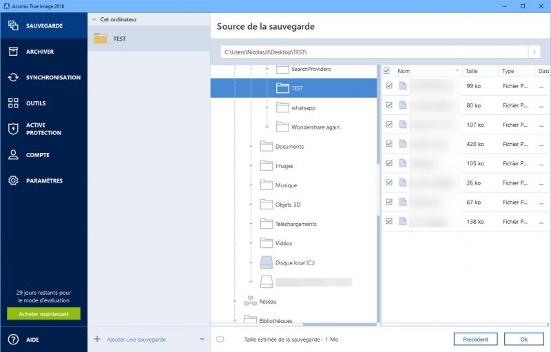Click Acheter maintenant button
This screenshot has width=551, height=352.
click(43, 313)
